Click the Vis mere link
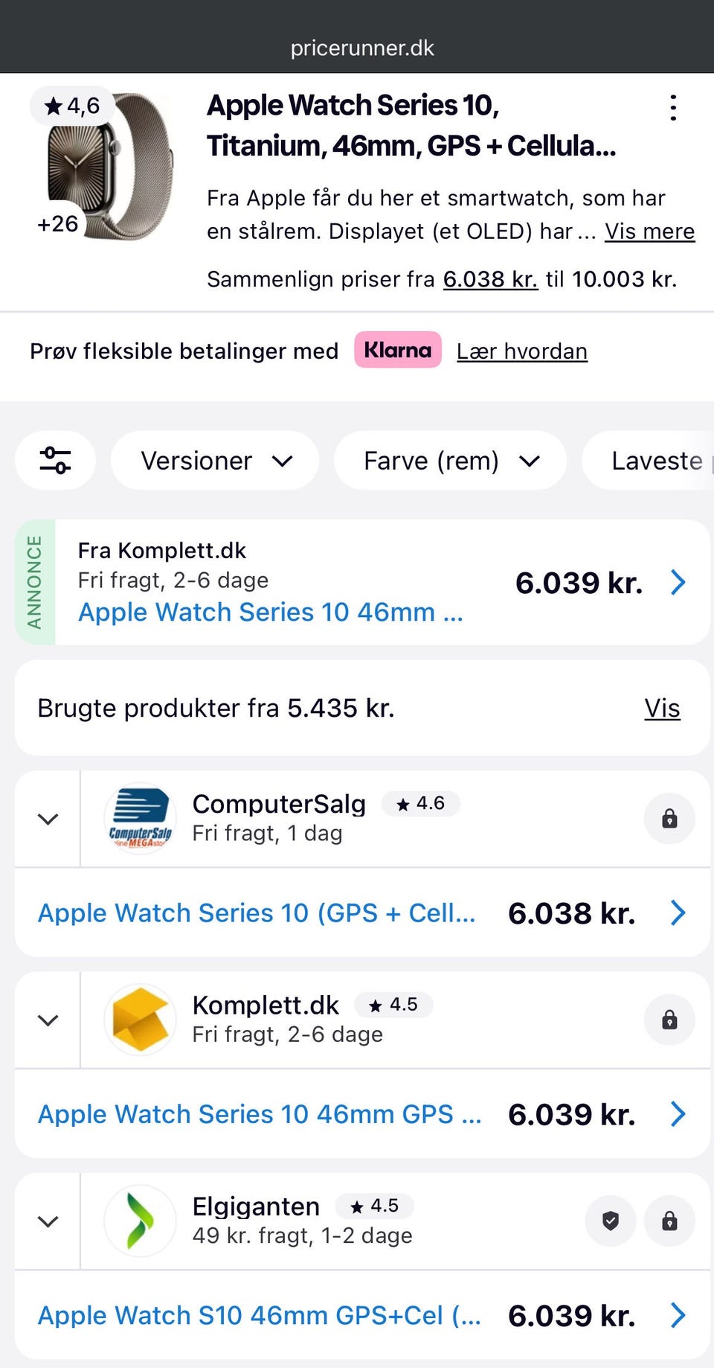This screenshot has width=714, height=1368. coord(649,231)
